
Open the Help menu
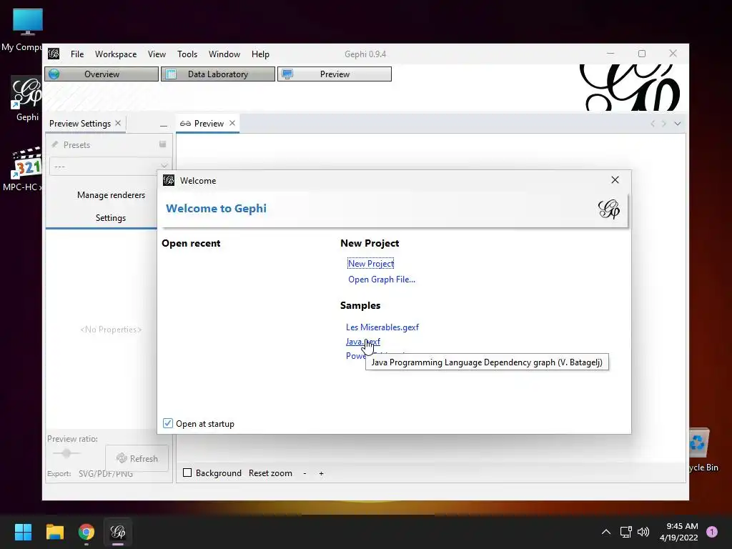click(x=260, y=54)
